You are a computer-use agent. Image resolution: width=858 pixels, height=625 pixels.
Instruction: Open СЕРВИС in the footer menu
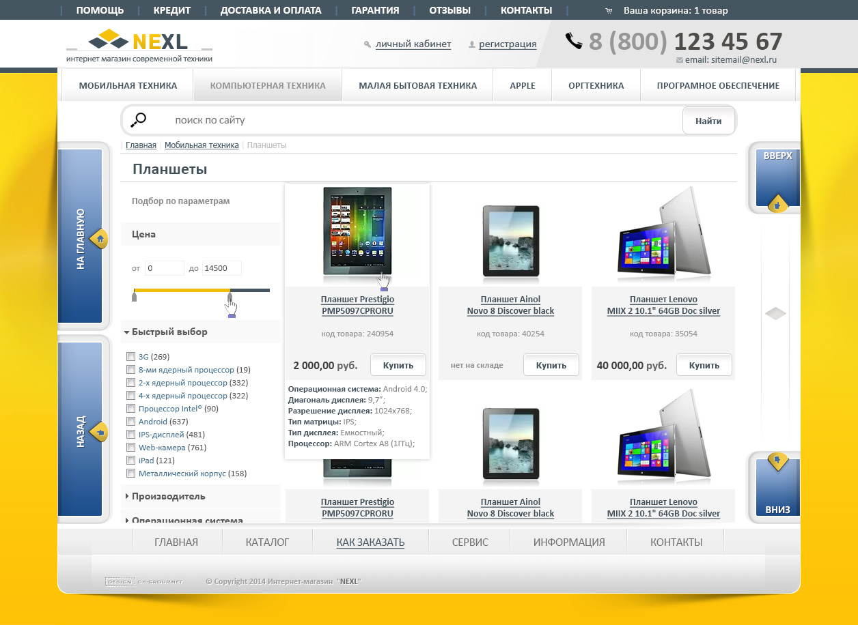pyautogui.click(x=470, y=542)
